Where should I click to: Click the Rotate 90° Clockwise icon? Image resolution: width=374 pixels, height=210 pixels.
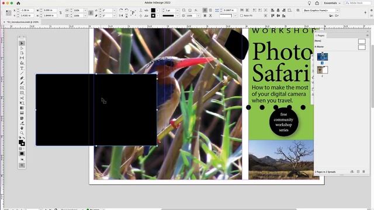(121, 10)
